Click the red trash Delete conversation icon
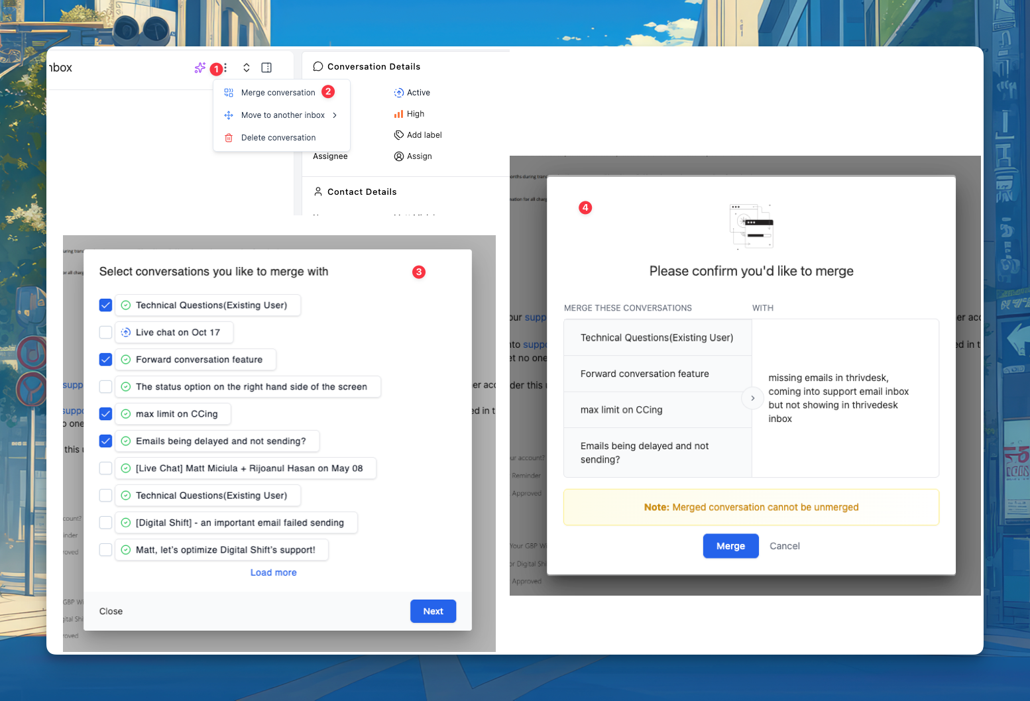Screen dimensions: 1030x701 (x=229, y=138)
